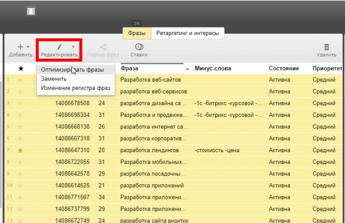Switch to the Фразы tab
Image resolution: width=345 pixels, height=223 pixels.
(137, 33)
